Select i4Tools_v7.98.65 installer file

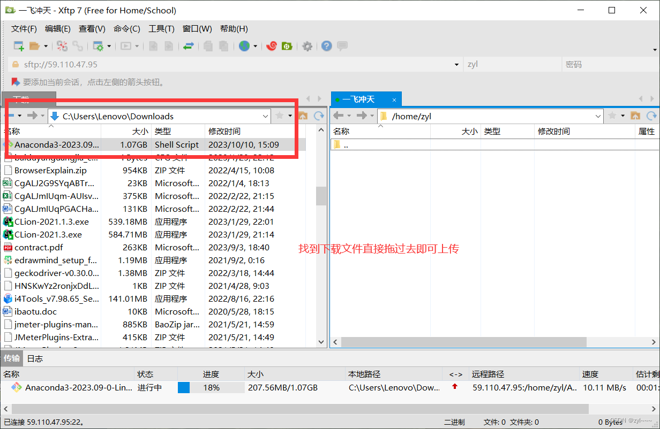pos(56,299)
